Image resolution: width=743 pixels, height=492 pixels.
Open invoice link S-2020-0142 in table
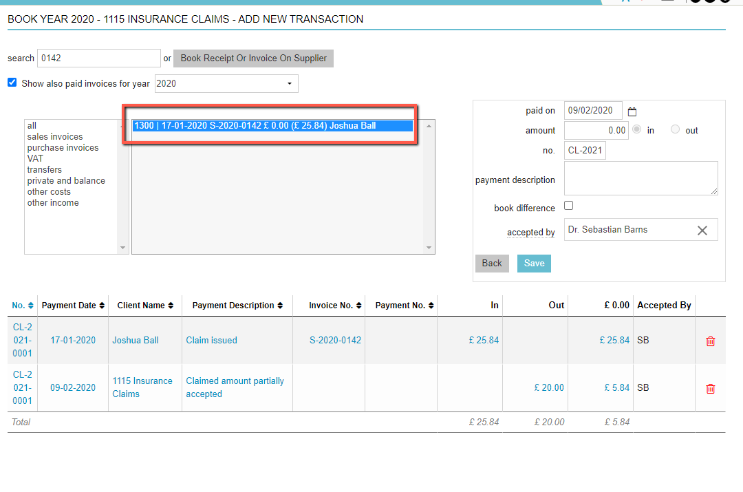[335, 341]
